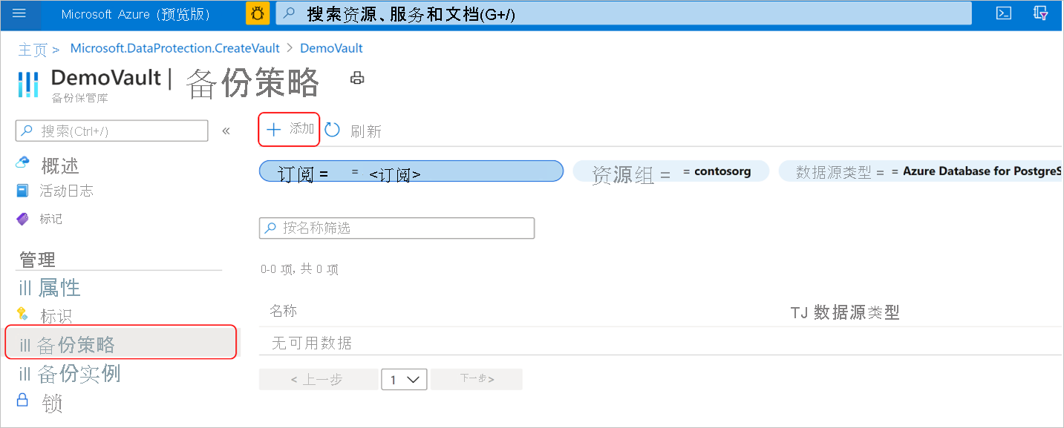Click the refresh circular arrow icon
This screenshot has height=428, width=1064.
[x=333, y=130]
